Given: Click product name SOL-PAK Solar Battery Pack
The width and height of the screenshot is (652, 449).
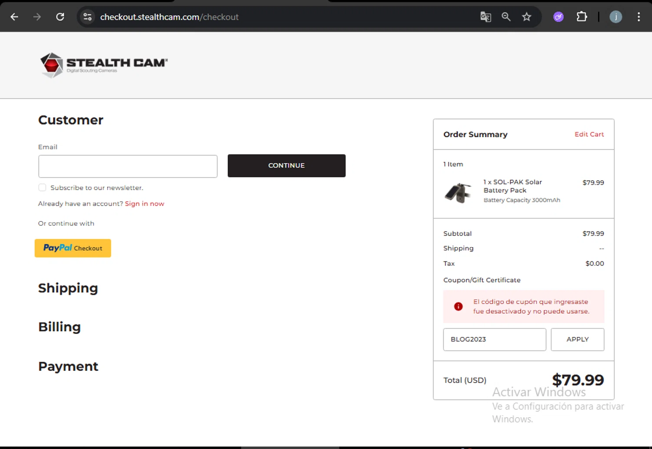Looking at the screenshot, I should click(x=513, y=186).
